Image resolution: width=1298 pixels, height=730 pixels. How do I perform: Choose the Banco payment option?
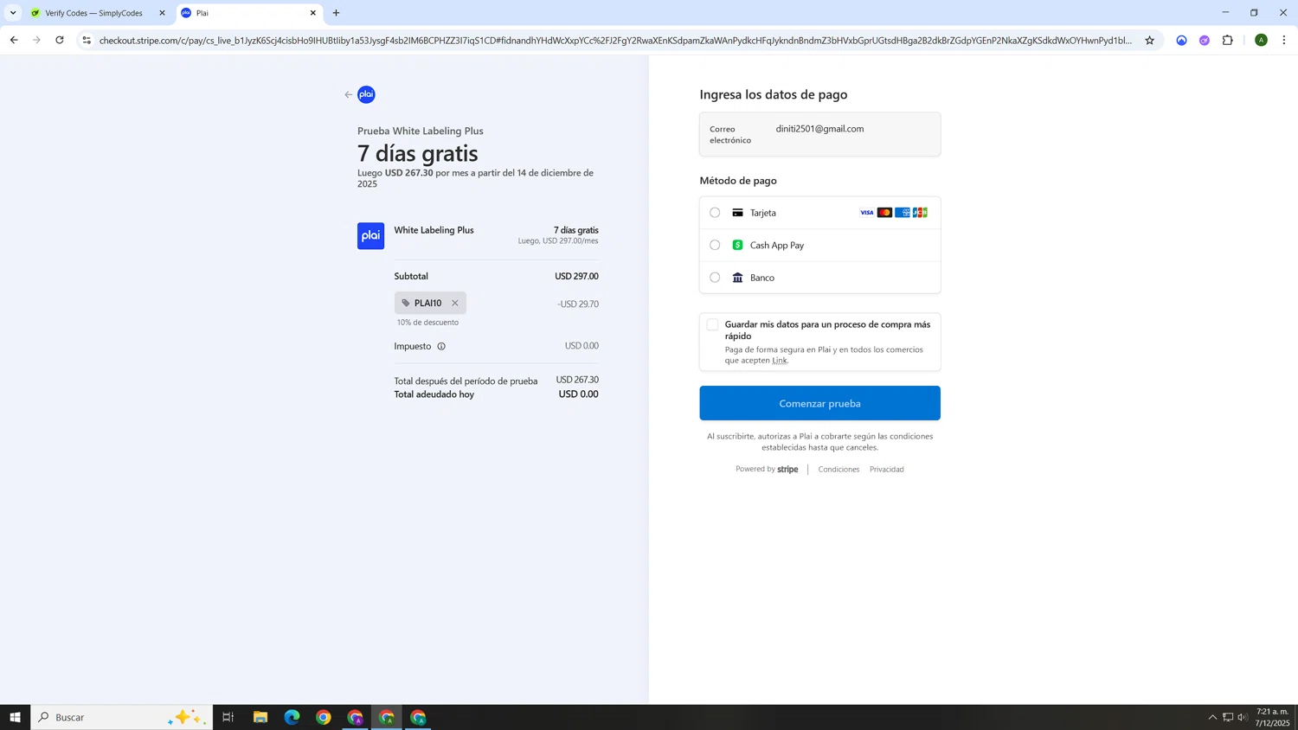tap(715, 278)
